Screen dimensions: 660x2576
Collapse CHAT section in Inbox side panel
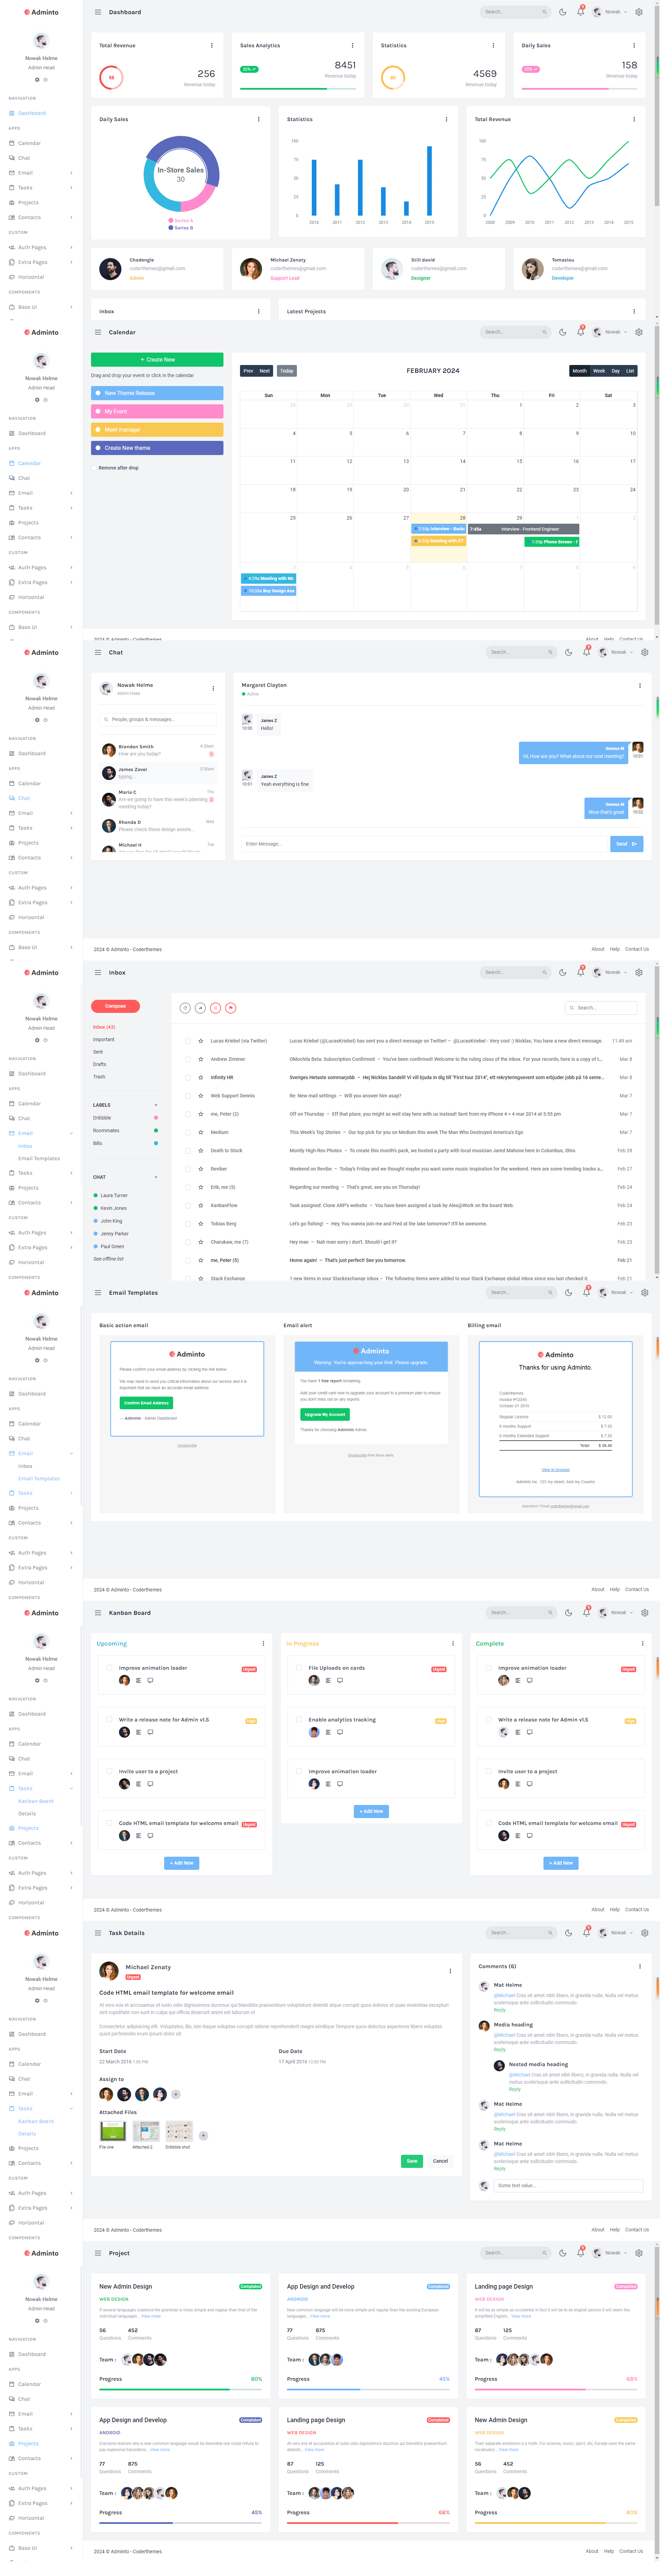(x=156, y=1177)
